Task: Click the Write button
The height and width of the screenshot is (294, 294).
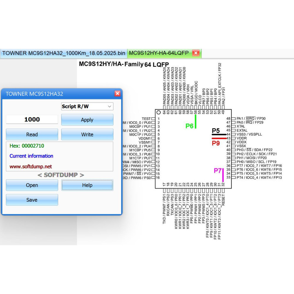Action: [x=87, y=134]
